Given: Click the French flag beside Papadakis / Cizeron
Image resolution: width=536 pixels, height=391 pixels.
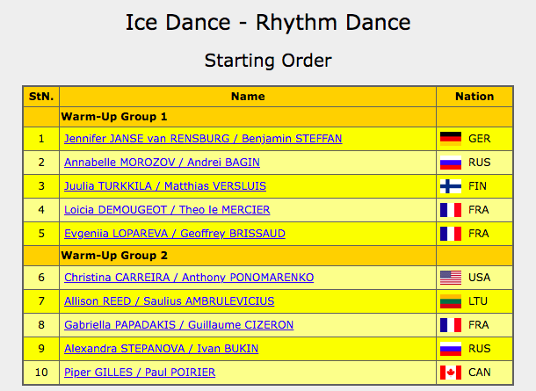Looking at the screenshot, I should [x=451, y=325].
